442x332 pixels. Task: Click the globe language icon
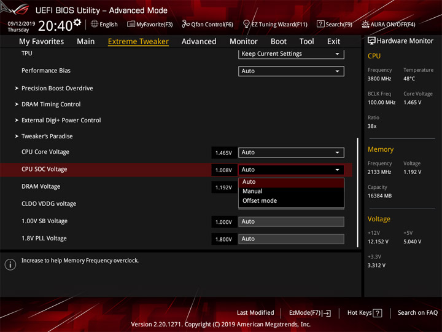coord(95,24)
